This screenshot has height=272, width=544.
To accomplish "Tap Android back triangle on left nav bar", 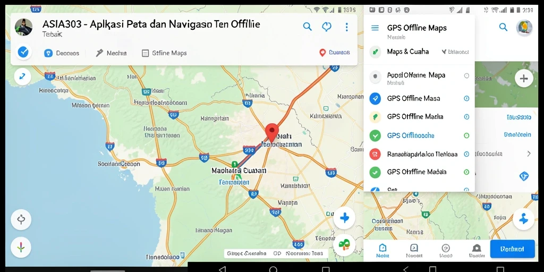I will pos(223,269).
